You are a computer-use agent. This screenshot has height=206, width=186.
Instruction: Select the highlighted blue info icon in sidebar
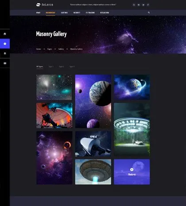click(5, 44)
